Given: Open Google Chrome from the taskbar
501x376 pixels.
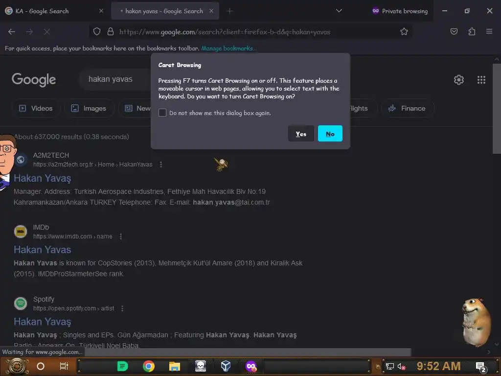Looking at the screenshot, I should click(149, 366).
